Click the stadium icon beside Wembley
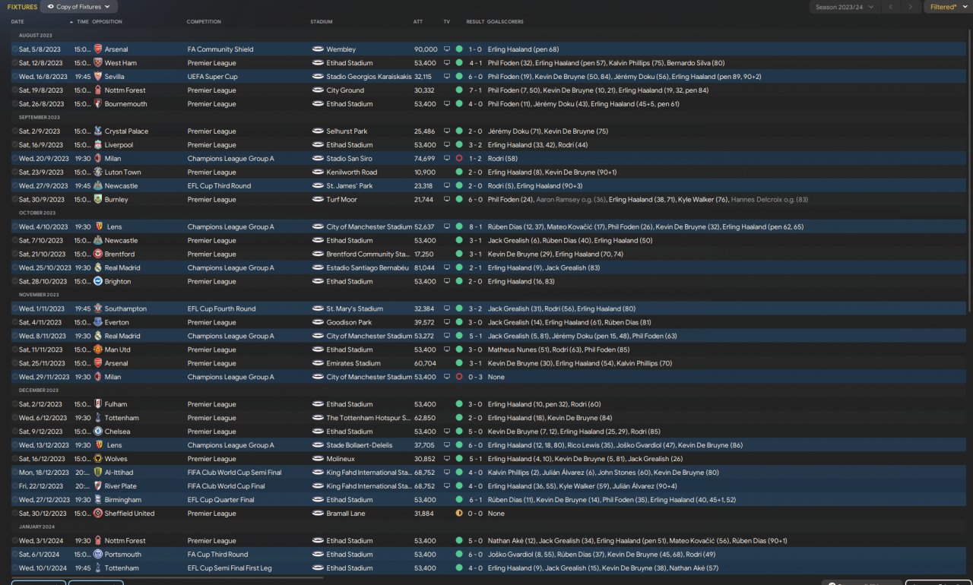 pos(318,49)
